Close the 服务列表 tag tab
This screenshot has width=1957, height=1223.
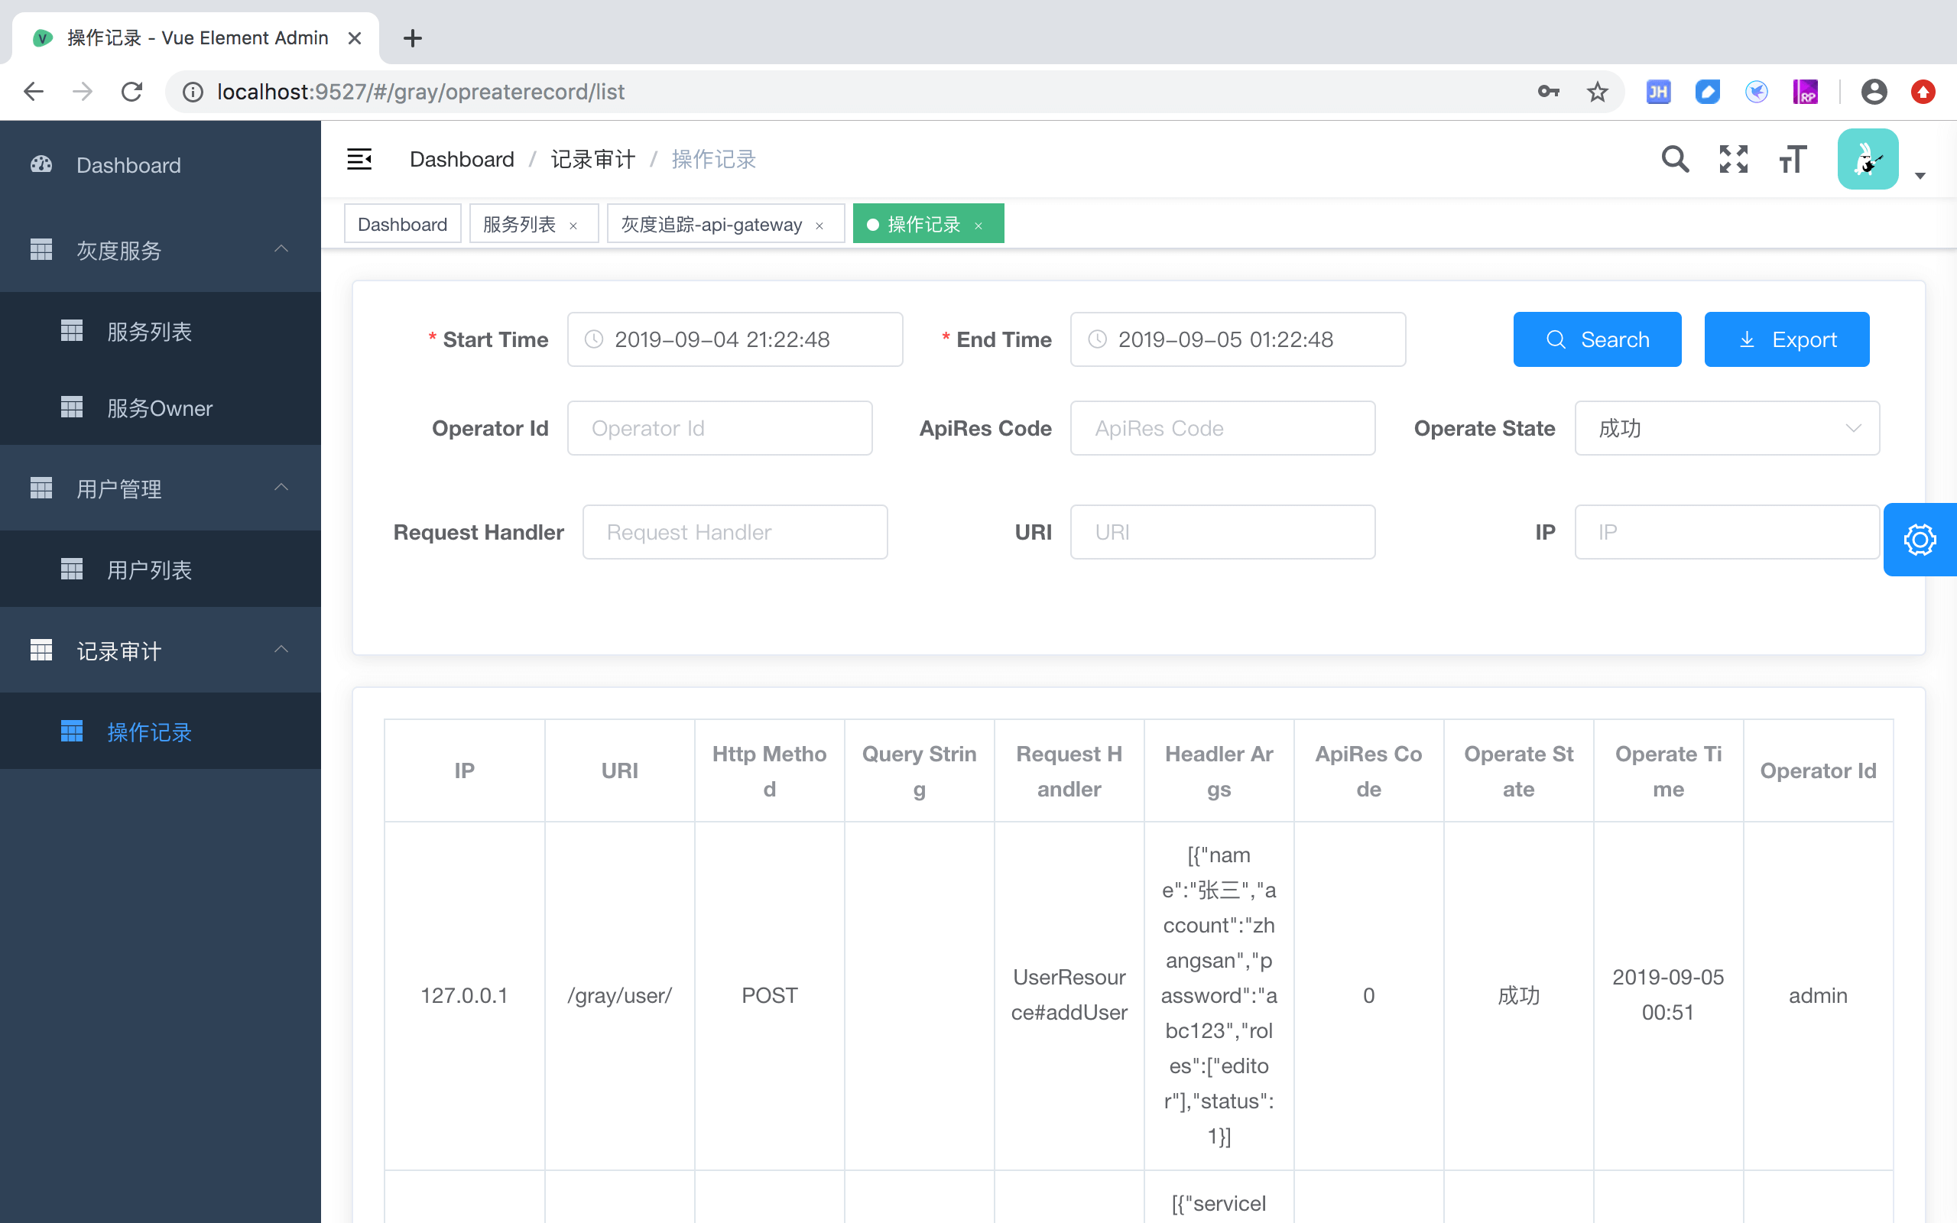tap(573, 225)
